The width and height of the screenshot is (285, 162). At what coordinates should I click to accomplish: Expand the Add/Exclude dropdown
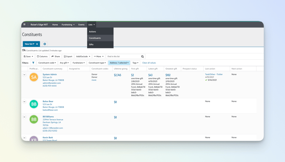coord(83,56)
